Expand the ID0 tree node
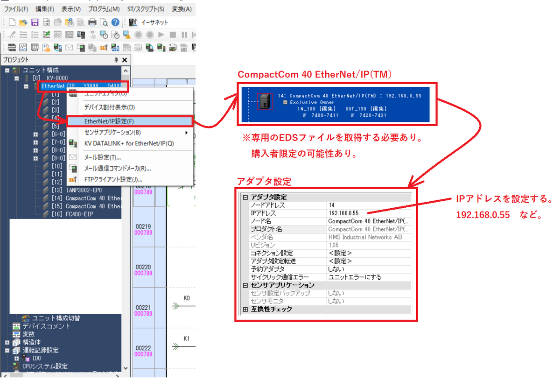The image size is (560, 381). 17,358
